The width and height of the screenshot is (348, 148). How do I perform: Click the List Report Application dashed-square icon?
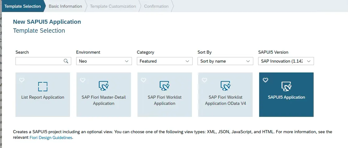43,86
